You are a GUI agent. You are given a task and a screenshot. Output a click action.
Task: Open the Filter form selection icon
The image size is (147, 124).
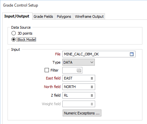click(79, 70)
